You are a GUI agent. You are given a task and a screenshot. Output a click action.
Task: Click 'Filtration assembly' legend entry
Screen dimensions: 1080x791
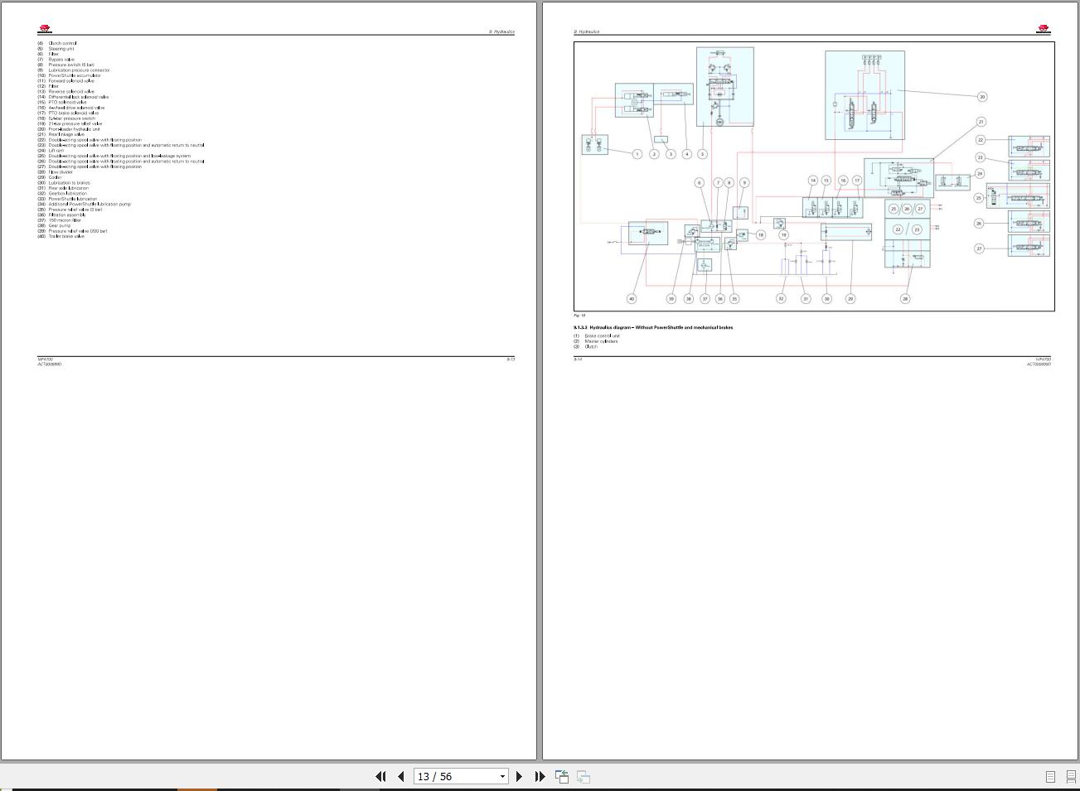click(66, 215)
